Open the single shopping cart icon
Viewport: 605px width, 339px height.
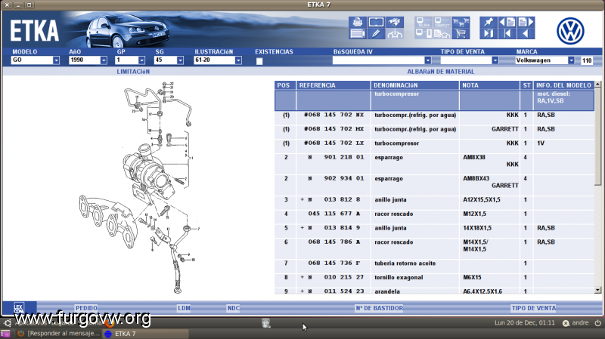(x=461, y=33)
